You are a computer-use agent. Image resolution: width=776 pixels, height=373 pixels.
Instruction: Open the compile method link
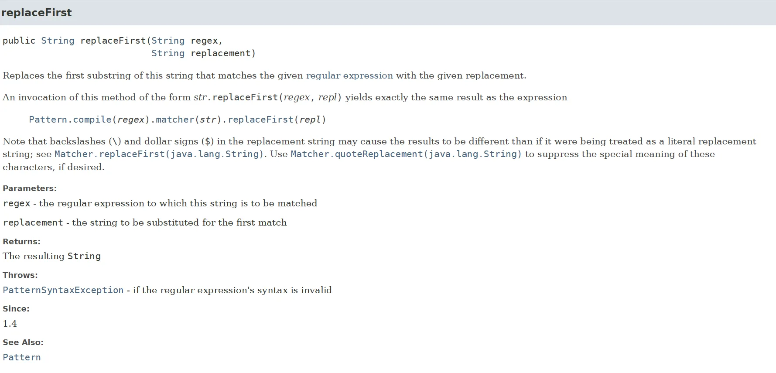pos(92,120)
